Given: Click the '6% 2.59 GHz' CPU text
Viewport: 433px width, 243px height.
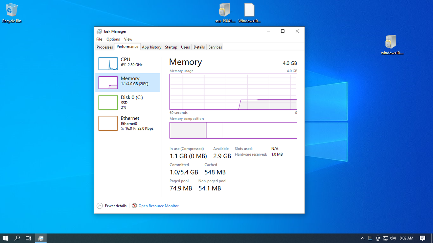Looking at the screenshot, I should click(x=132, y=65).
